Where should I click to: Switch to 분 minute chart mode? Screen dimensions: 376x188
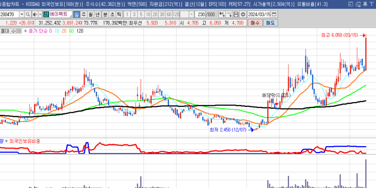[105, 15]
